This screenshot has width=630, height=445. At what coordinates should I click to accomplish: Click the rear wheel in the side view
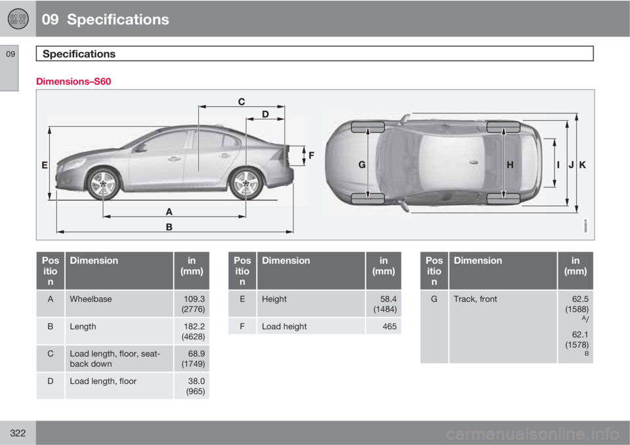click(x=246, y=183)
